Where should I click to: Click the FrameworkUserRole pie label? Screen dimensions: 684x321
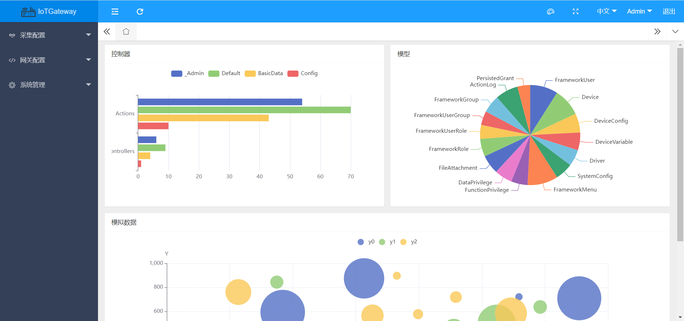pos(441,131)
